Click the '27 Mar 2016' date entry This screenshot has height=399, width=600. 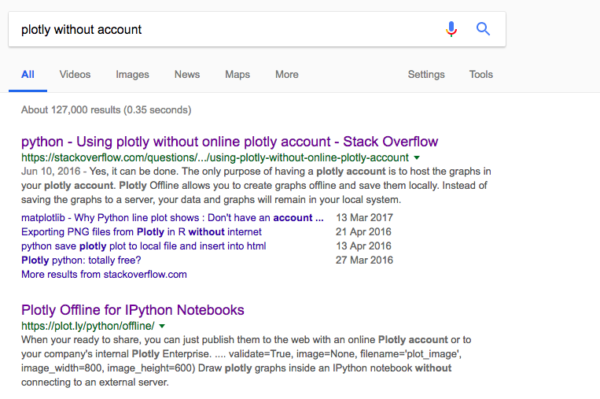(364, 260)
